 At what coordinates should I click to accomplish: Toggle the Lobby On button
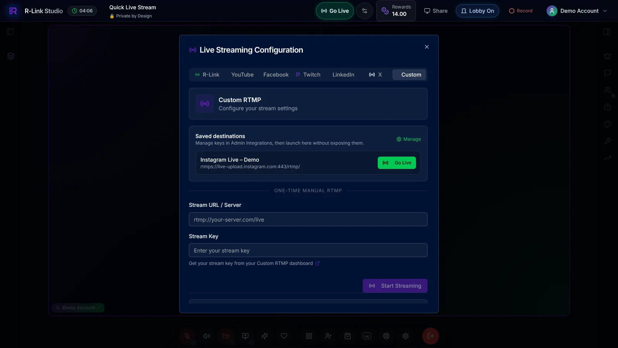click(x=477, y=11)
